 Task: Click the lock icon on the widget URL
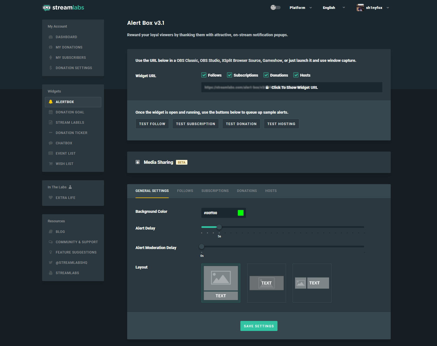pos(267,87)
